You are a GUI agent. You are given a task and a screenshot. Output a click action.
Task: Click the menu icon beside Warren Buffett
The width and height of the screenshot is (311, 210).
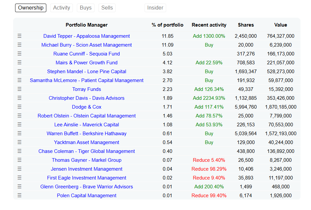point(19,133)
